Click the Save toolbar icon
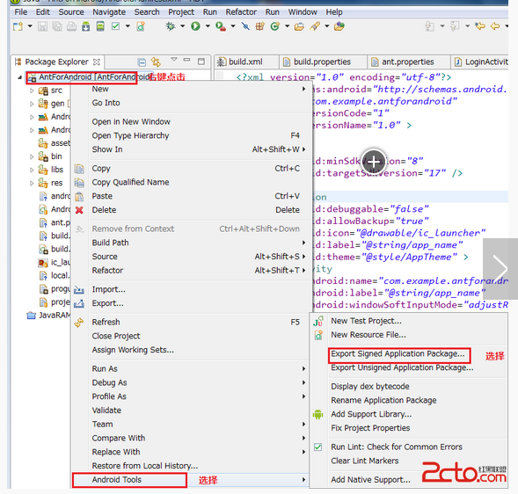 coord(42,26)
